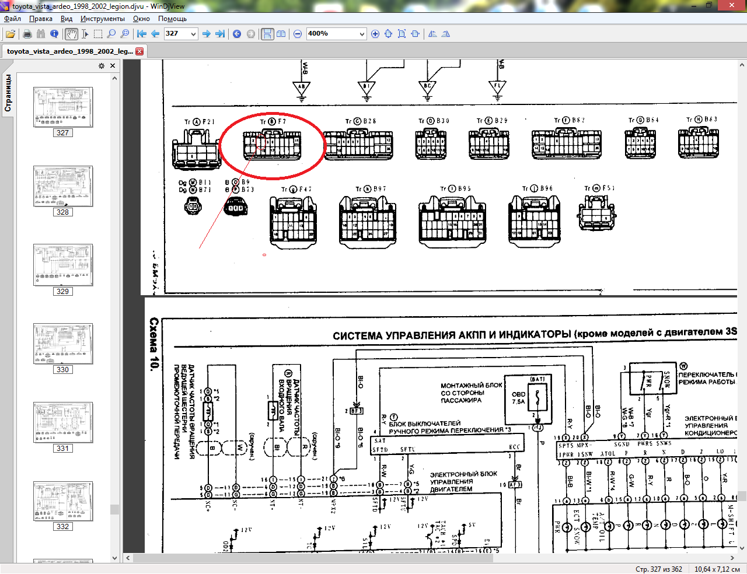Select the Hand drag tool

(x=71, y=34)
